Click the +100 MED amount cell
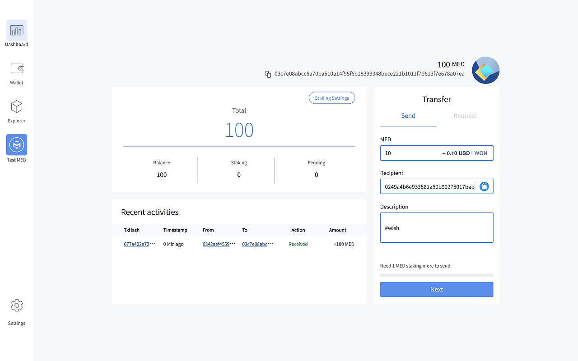 point(344,244)
